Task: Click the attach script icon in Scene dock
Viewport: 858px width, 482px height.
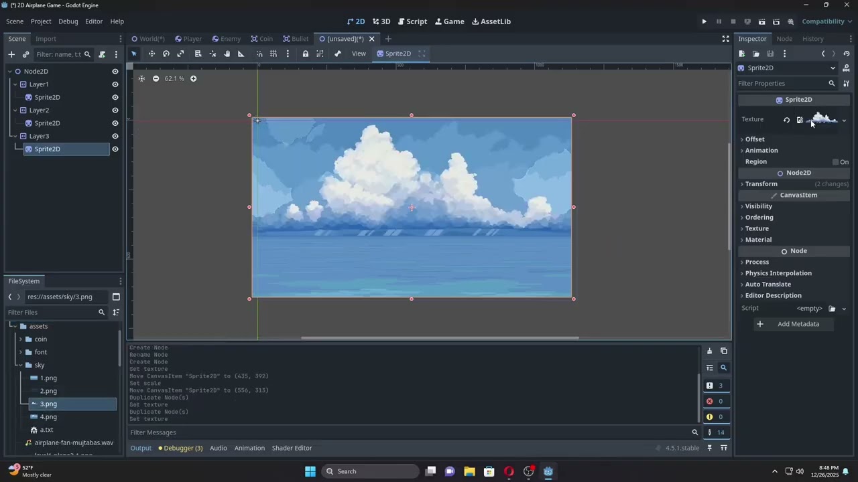Action: click(102, 54)
